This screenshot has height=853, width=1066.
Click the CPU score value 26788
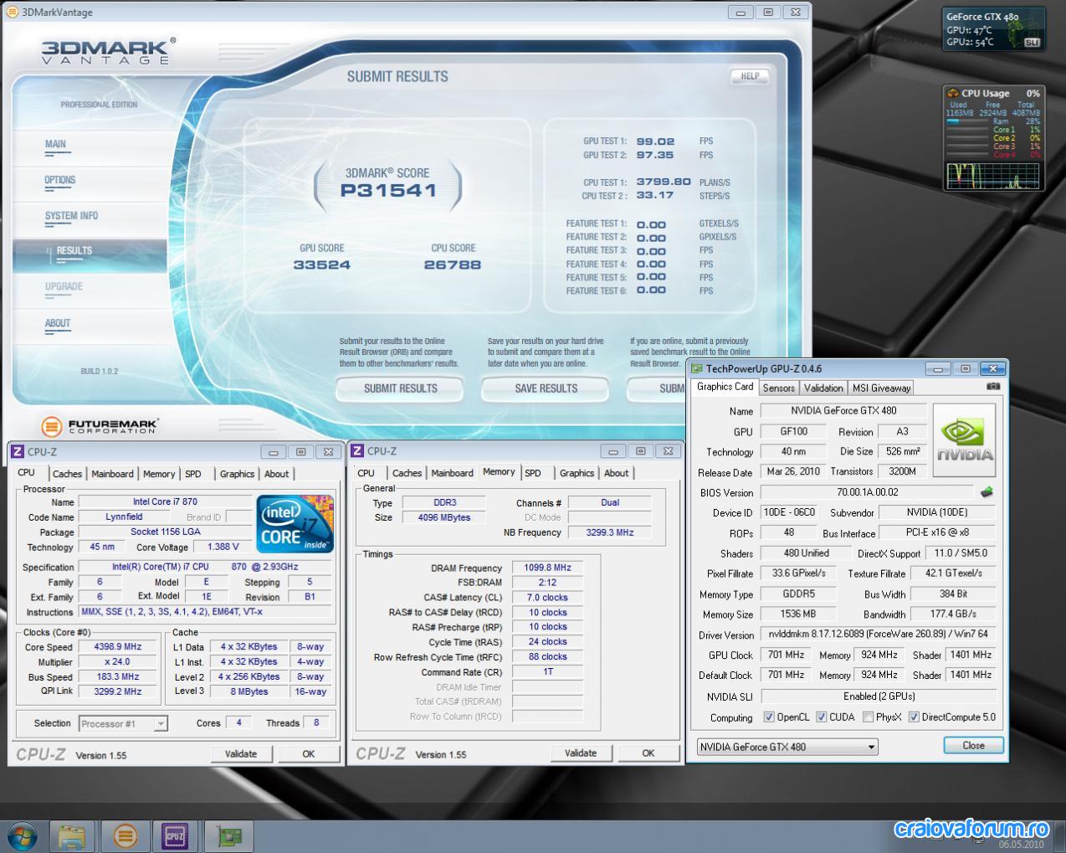(x=453, y=265)
